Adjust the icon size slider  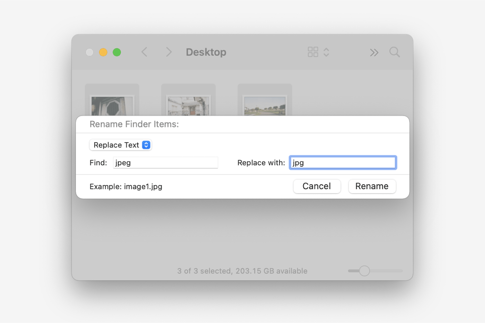click(364, 271)
